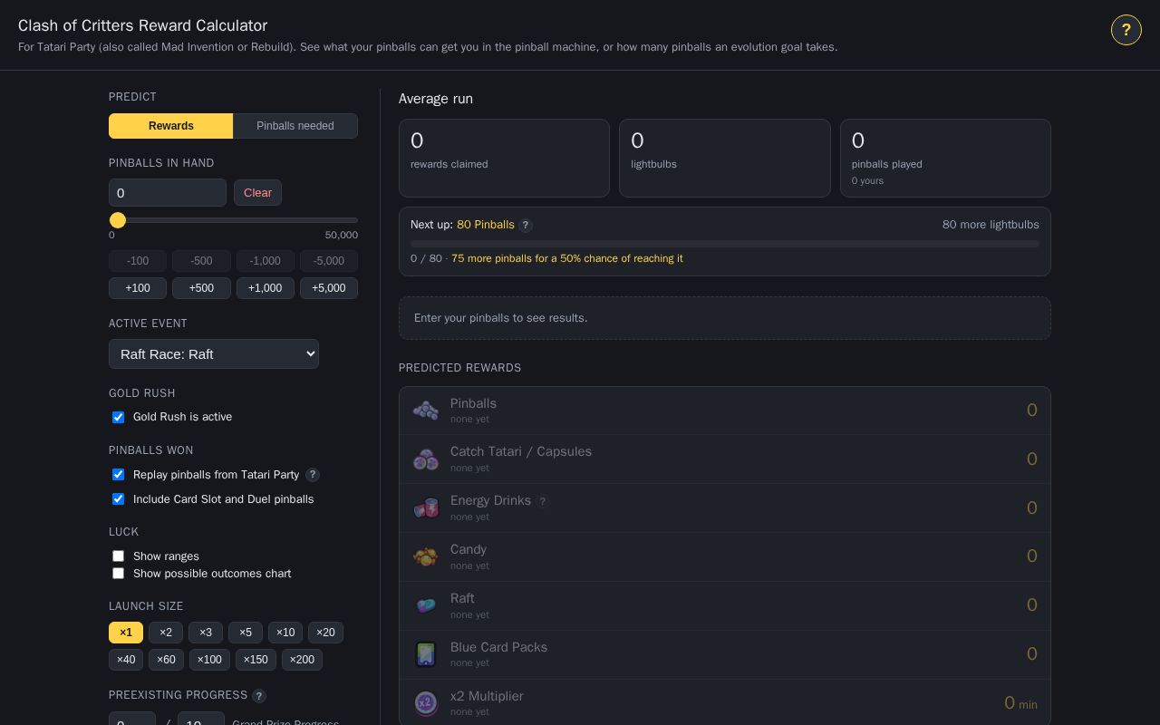The width and height of the screenshot is (1160, 725).
Task: Add 1,000 pinballs with +1,000 button
Action: pyautogui.click(x=266, y=288)
